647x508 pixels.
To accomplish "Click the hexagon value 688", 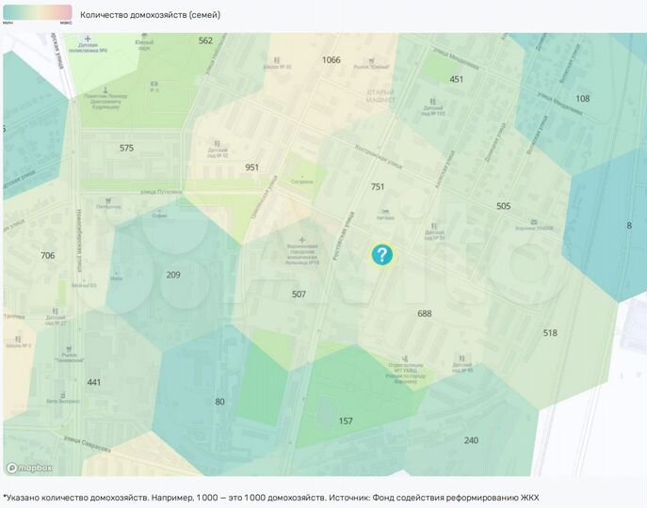I will pos(424,314).
